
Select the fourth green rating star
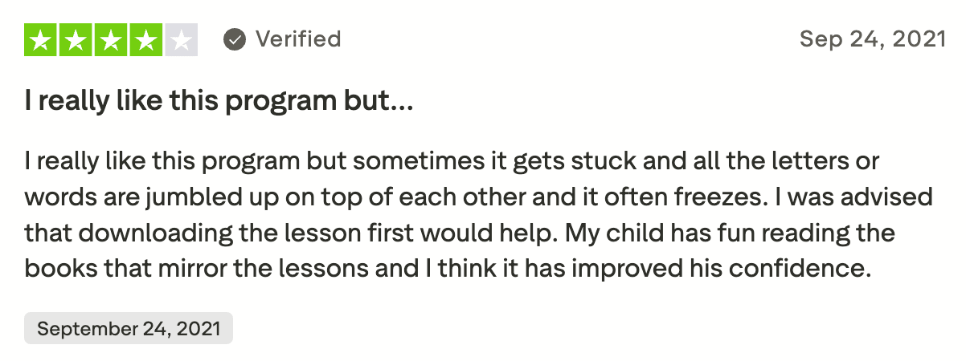146,39
